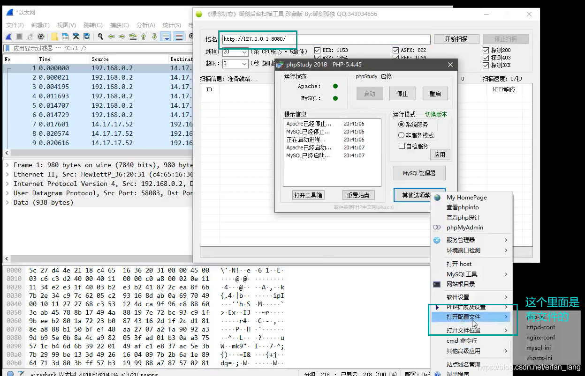This screenshot has width=585, height=376.
Task: Click Source column header in packet list
Action: [x=129, y=59]
